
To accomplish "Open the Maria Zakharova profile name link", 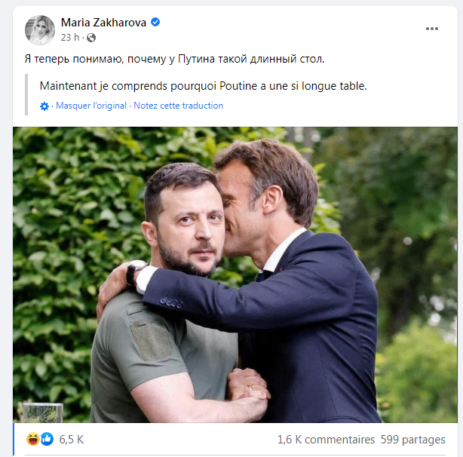I will point(103,23).
